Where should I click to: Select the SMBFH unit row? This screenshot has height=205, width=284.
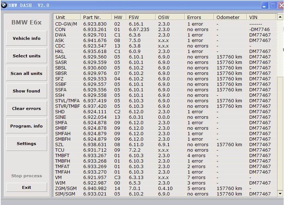click(165, 139)
